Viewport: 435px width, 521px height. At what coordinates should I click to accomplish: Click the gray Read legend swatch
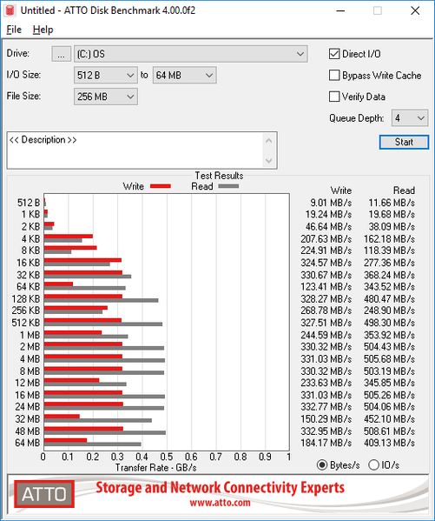click(x=228, y=186)
